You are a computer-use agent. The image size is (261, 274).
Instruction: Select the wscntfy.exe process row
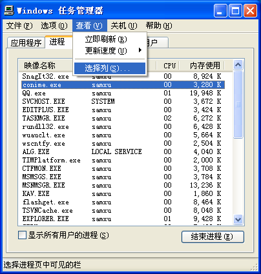click(123, 143)
